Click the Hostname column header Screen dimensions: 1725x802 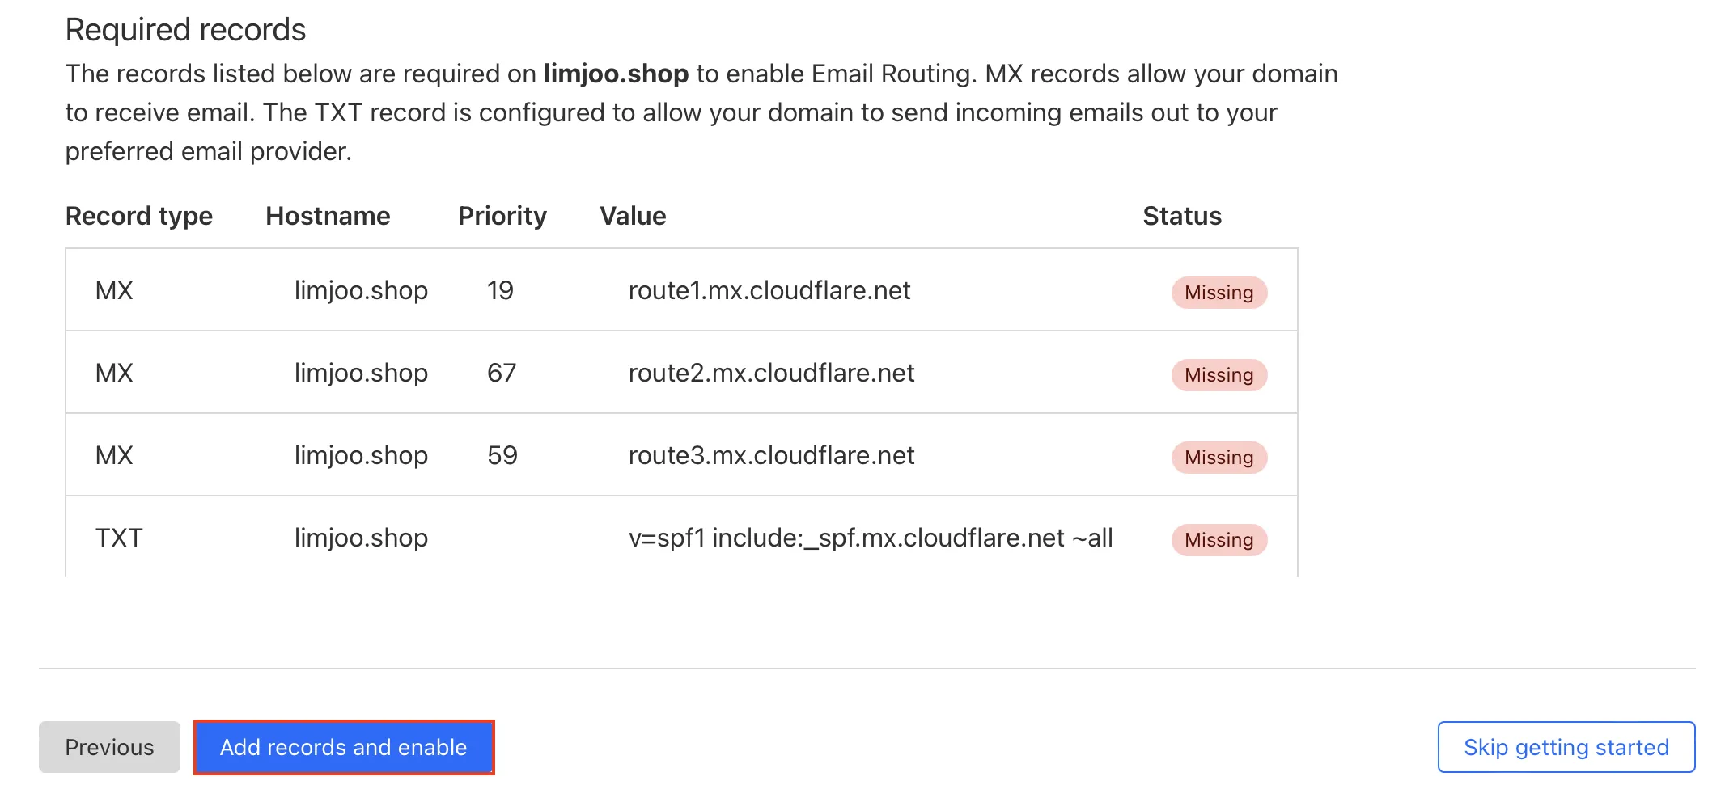pos(328,216)
